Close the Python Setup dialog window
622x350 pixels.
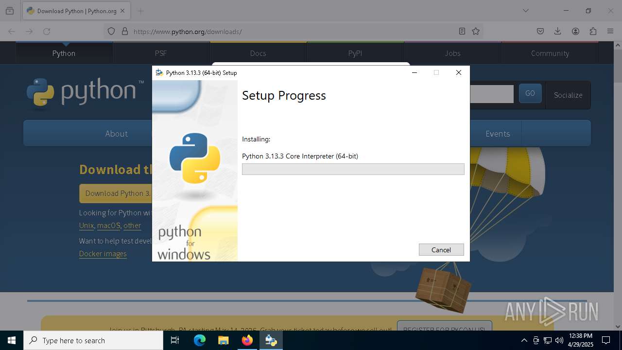(x=458, y=72)
